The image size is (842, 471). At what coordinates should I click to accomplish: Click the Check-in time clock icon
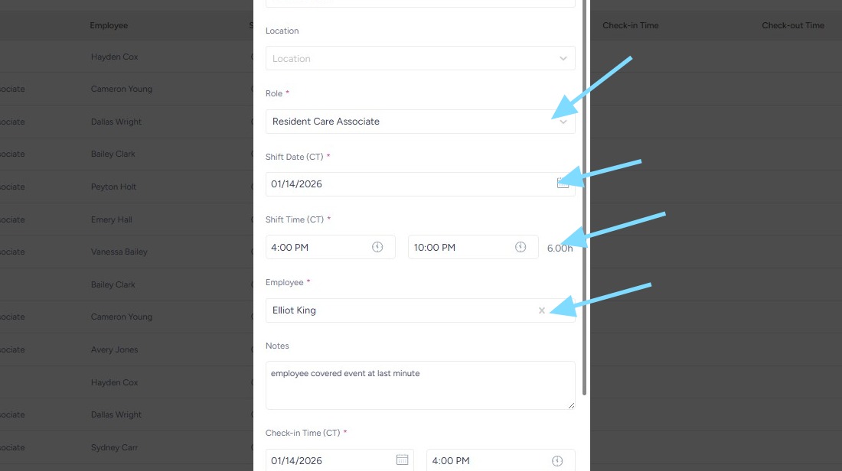[x=557, y=460]
